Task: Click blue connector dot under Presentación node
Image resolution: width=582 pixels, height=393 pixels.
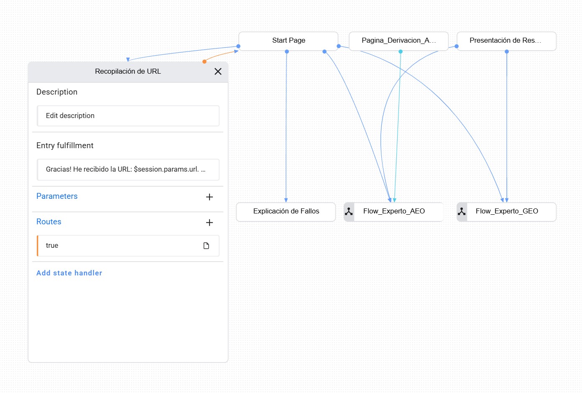Action: point(507,52)
